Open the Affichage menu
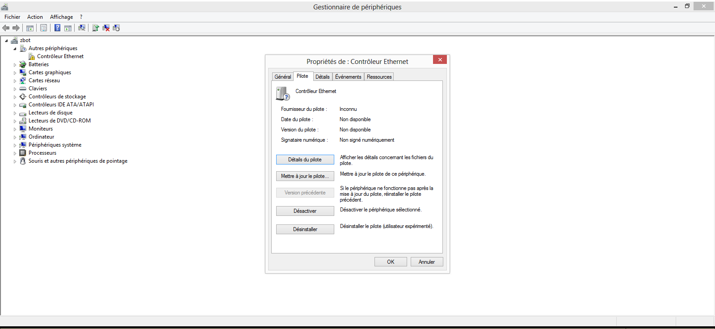This screenshot has height=329, width=715. coord(61,17)
